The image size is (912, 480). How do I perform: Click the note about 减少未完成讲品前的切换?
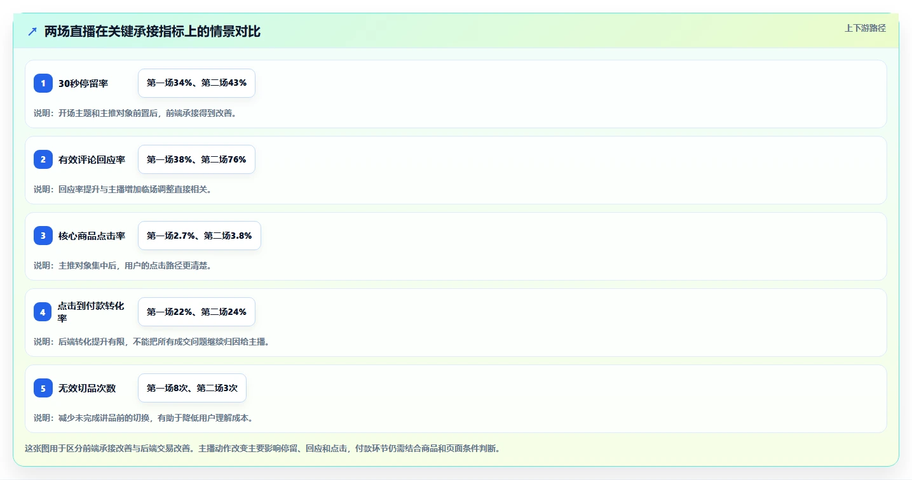(x=144, y=418)
